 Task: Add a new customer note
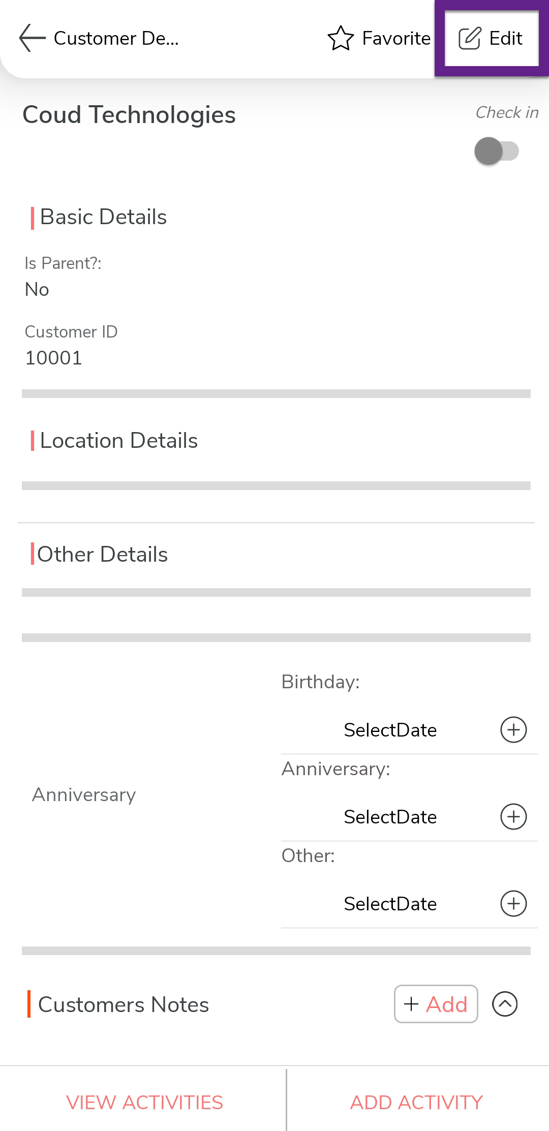point(436,1004)
